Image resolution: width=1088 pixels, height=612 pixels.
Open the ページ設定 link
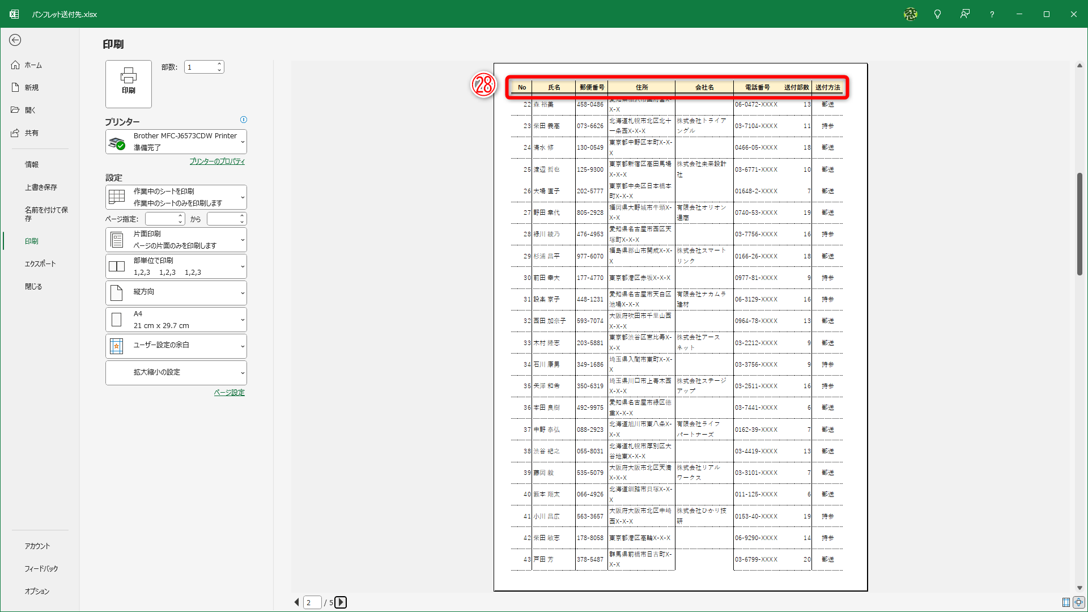pyautogui.click(x=229, y=393)
